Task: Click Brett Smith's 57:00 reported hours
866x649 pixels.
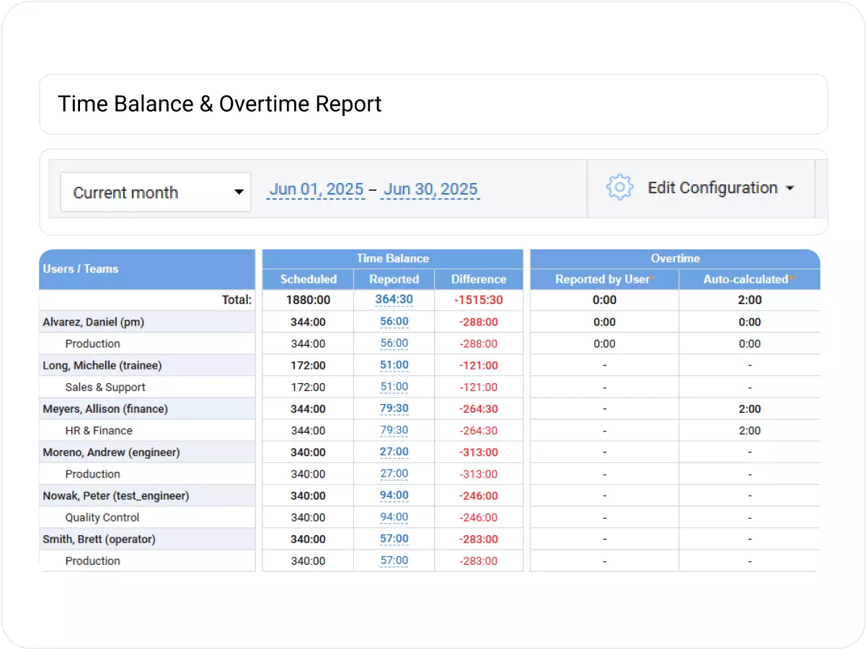Action: pos(394,539)
